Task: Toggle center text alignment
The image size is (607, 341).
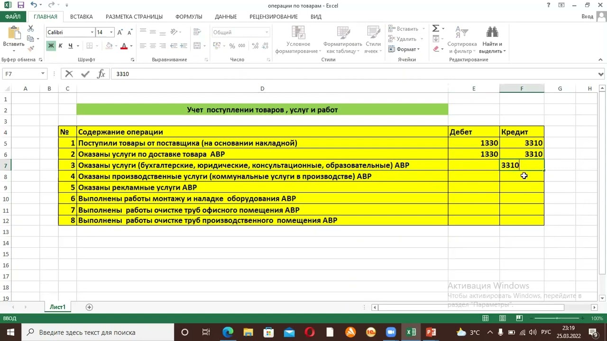Action: (x=153, y=46)
